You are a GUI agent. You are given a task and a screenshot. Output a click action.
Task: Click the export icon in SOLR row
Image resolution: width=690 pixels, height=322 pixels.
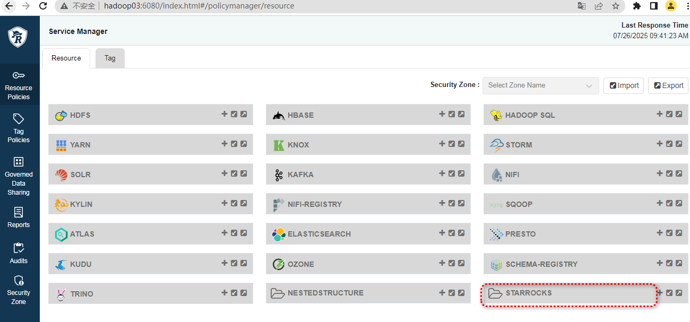tap(244, 173)
